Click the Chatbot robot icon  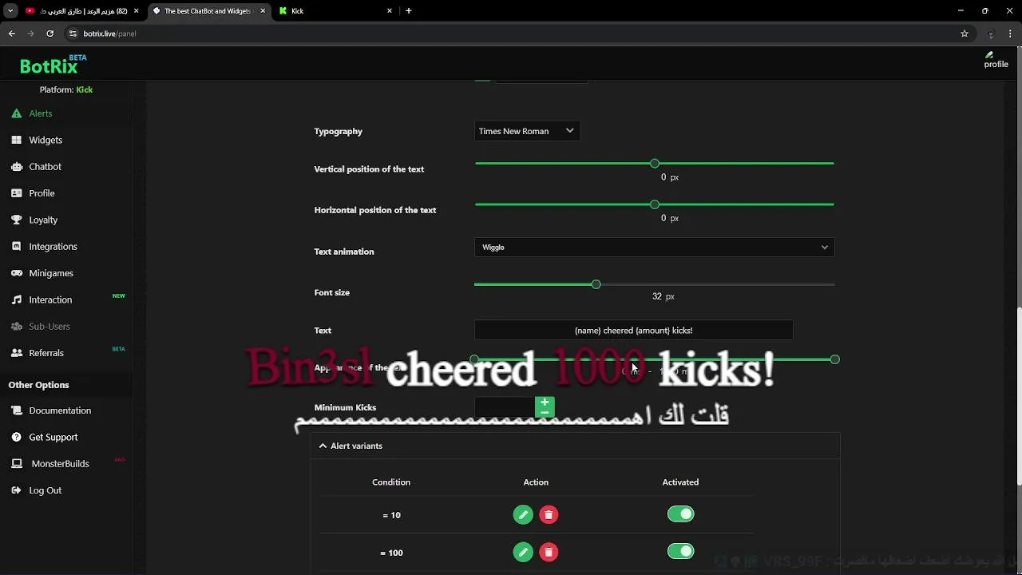16,167
